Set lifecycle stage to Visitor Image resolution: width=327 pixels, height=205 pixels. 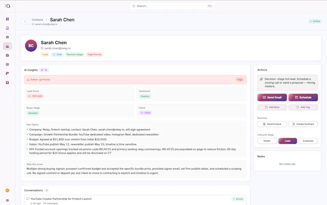267,141
